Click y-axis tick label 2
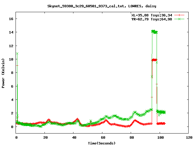 12,113
